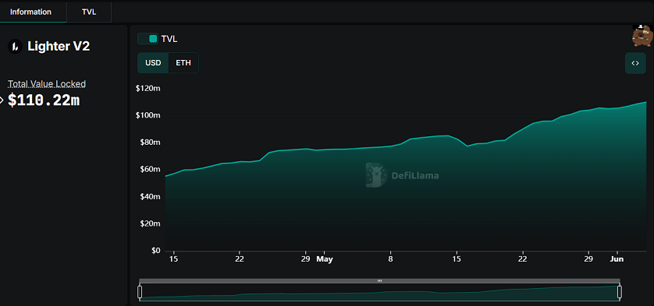Click the Lighter V2 logo icon
Image resolution: width=654 pixels, height=306 pixels.
click(15, 46)
